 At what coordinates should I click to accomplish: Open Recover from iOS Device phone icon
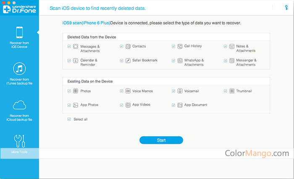(x=19, y=32)
